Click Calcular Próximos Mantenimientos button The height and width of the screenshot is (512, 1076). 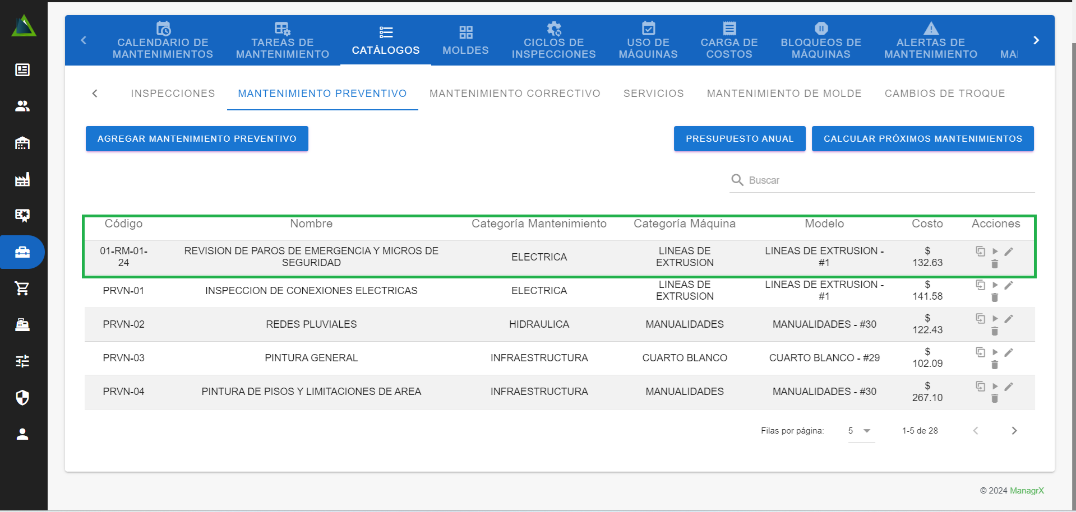coord(922,138)
